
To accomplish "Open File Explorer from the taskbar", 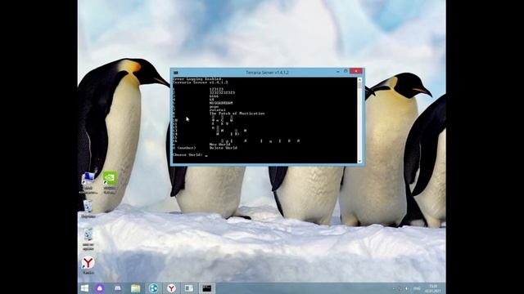I will (x=136, y=288).
